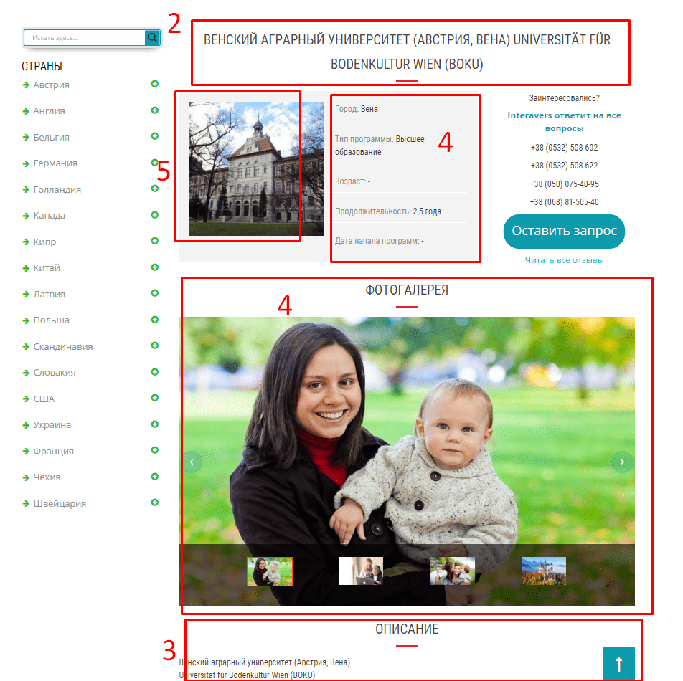The height and width of the screenshot is (681, 683).
Task: Open the university building photo
Action: coord(257,169)
